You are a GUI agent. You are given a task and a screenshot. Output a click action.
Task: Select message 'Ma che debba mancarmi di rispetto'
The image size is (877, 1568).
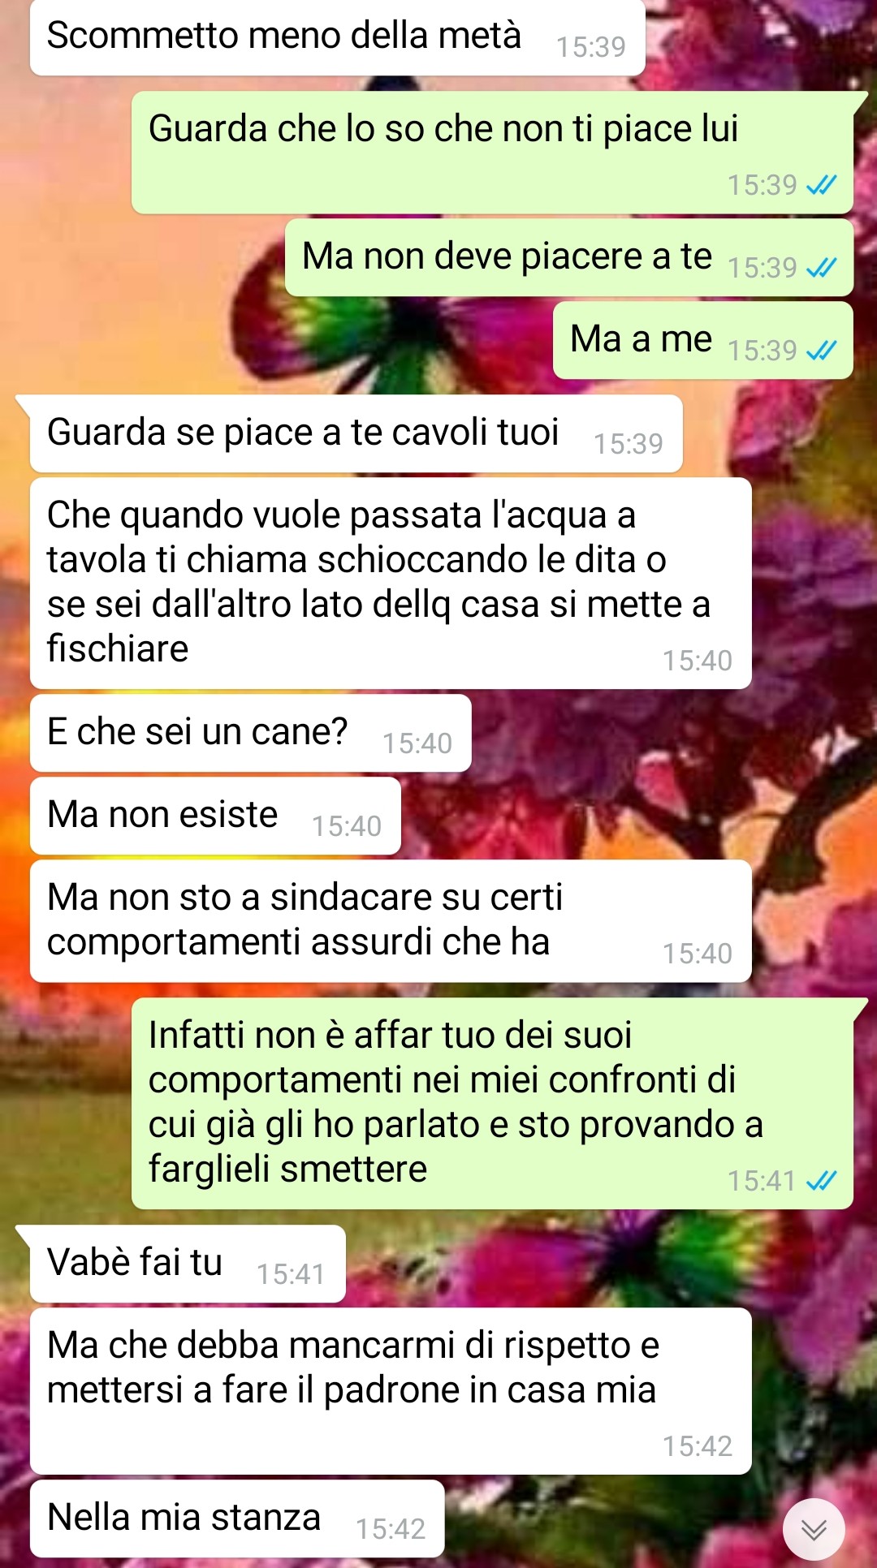click(x=391, y=1391)
